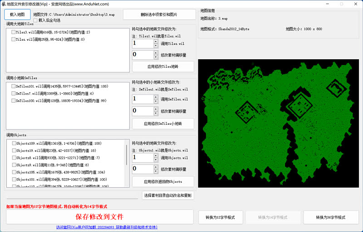This screenshot has height=232, width=363.
Task: Check the Tiles.wil entry
Action: coord(14,39)
